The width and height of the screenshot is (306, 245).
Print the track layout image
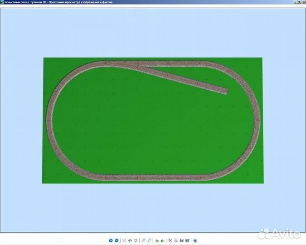[176, 240]
